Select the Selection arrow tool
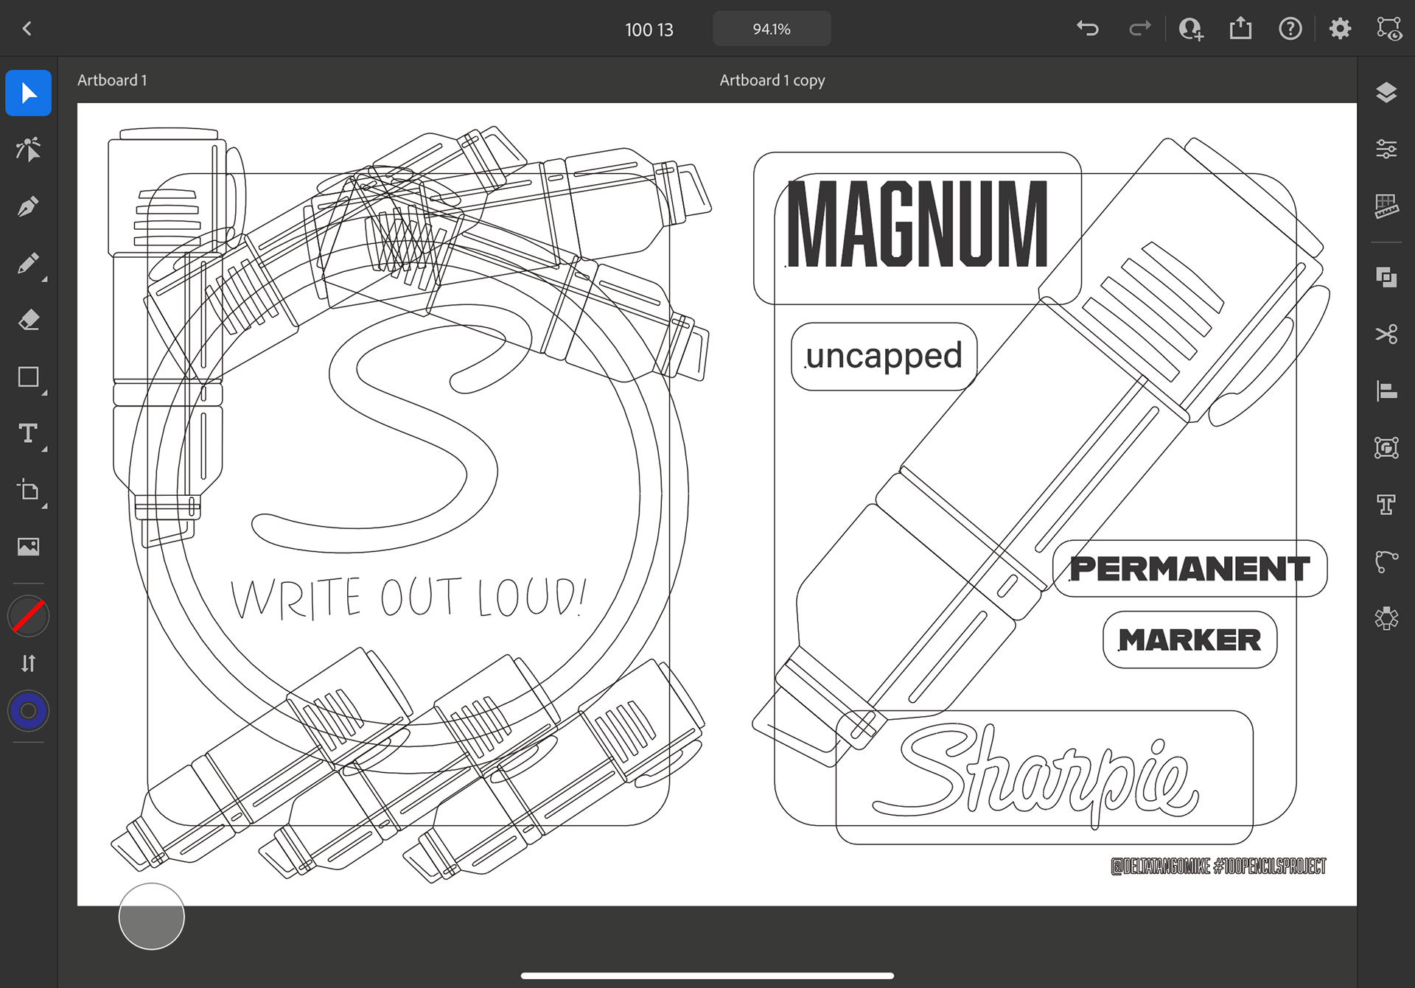This screenshot has width=1415, height=988. click(x=29, y=93)
